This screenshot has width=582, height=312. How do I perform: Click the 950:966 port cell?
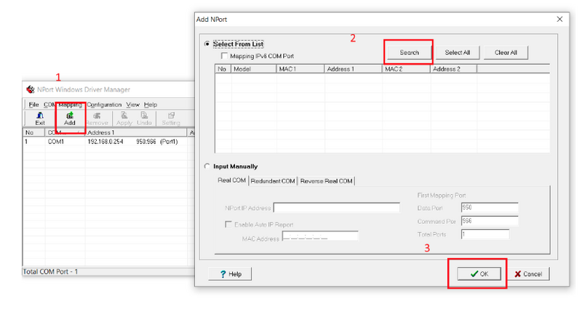[146, 142]
